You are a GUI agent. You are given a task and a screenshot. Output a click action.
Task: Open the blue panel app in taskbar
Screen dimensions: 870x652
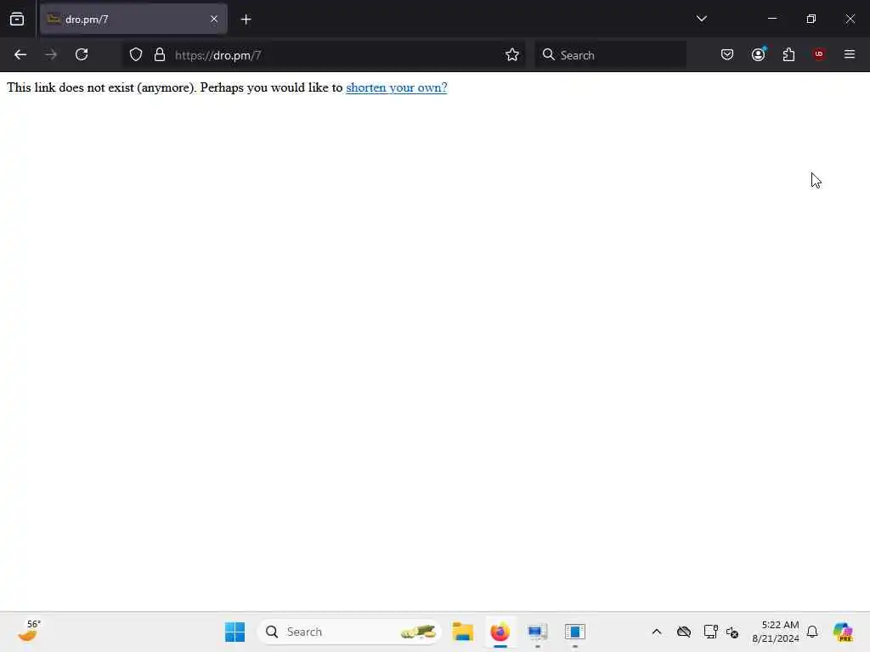(575, 632)
